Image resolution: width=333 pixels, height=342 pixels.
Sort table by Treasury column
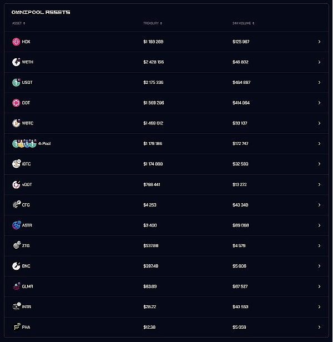153,23
